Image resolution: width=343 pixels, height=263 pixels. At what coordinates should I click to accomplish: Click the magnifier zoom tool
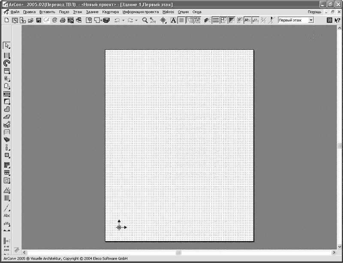[x=145, y=20]
